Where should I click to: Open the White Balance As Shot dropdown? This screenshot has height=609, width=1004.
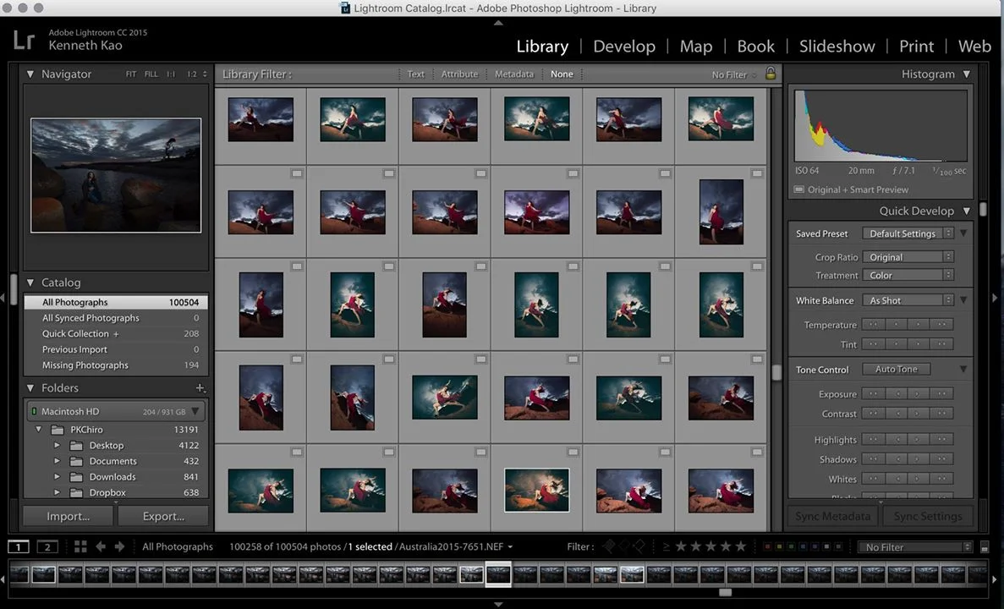click(x=908, y=300)
